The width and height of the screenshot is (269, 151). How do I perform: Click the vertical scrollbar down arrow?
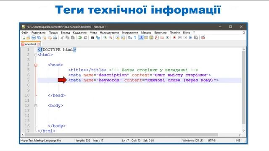pos(244,131)
